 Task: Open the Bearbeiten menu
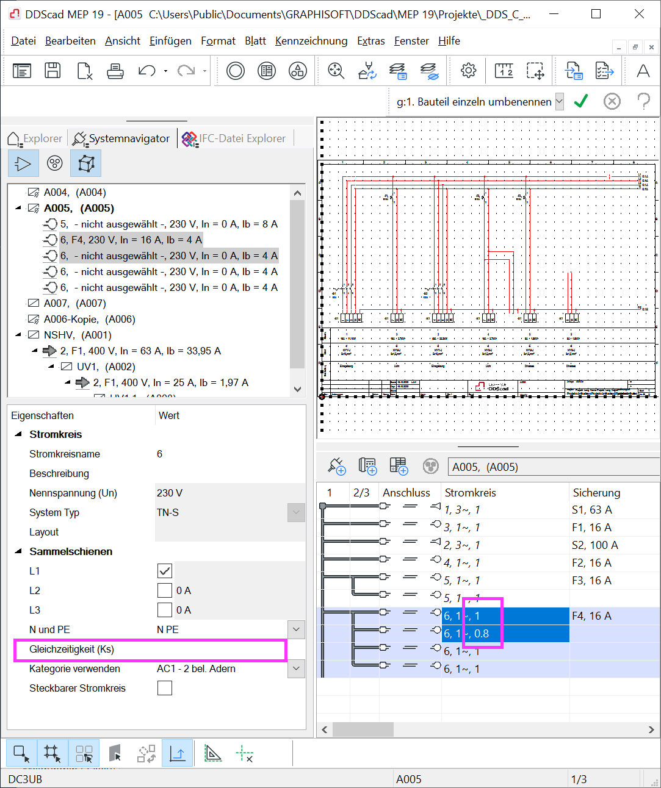pyautogui.click(x=70, y=41)
